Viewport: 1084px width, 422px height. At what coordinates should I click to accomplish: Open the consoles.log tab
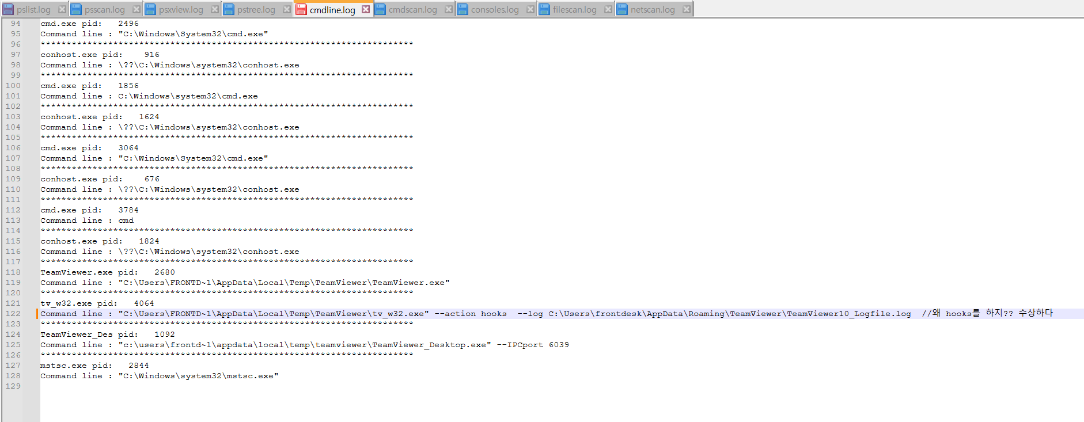tap(495, 10)
